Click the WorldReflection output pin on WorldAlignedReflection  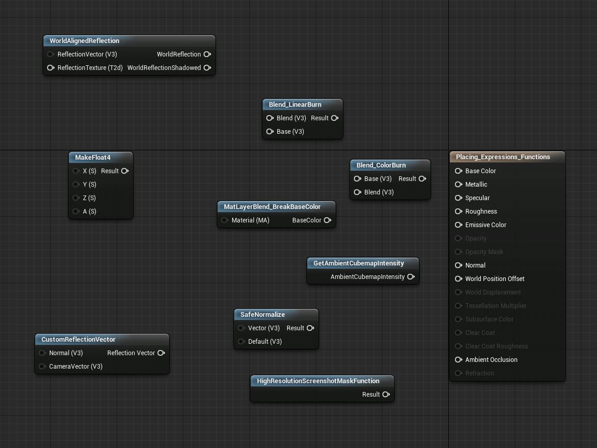[x=207, y=54]
